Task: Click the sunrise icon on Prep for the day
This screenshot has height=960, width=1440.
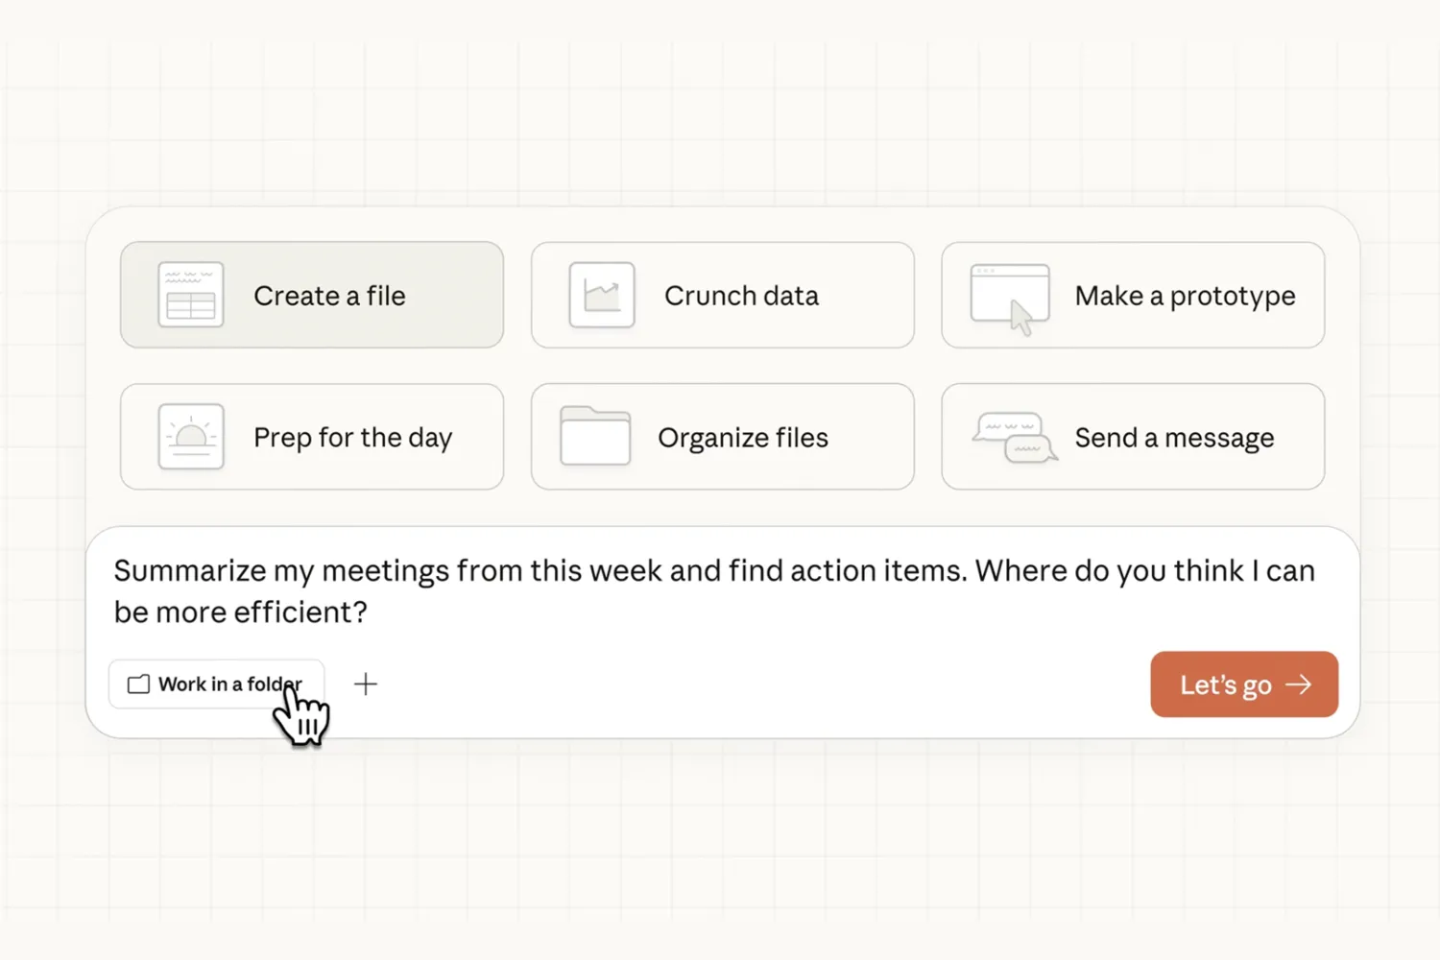Action: [190, 437]
